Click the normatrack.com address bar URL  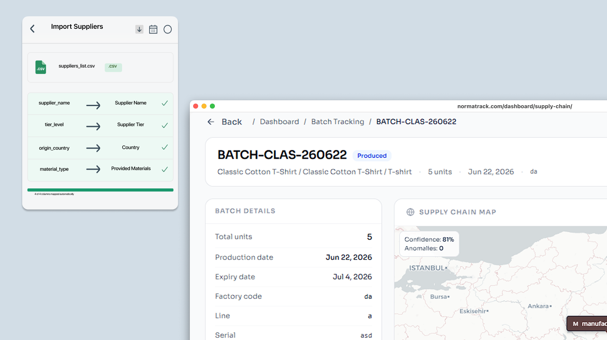pos(515,107)
